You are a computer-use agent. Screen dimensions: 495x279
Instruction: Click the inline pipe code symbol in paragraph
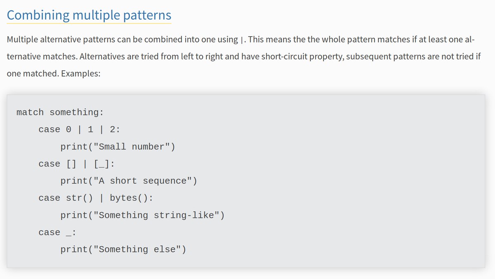point(241,40)
